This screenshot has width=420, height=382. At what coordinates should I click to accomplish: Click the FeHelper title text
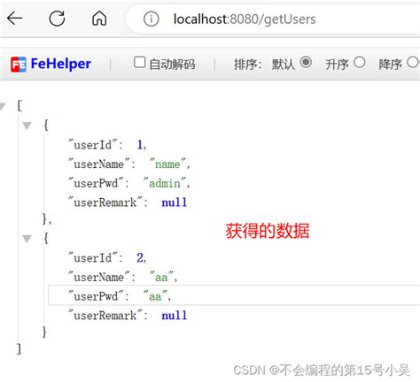(61, 64)
